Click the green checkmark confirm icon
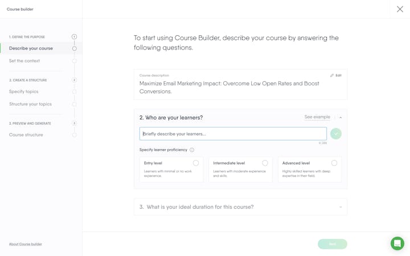This screenshot has height=256, width=410. click(336, 134)
